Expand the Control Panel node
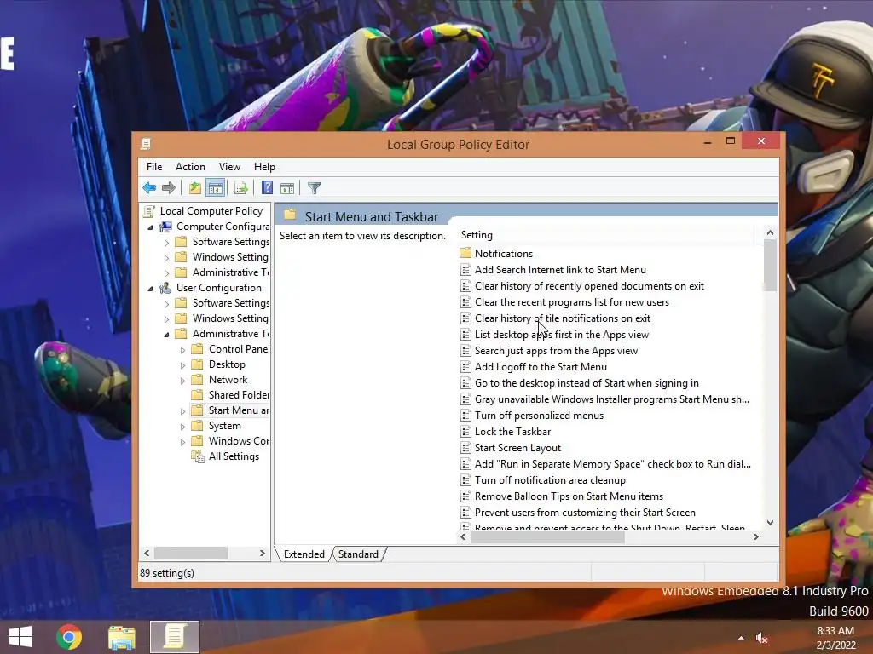 (x=182, y=350)
